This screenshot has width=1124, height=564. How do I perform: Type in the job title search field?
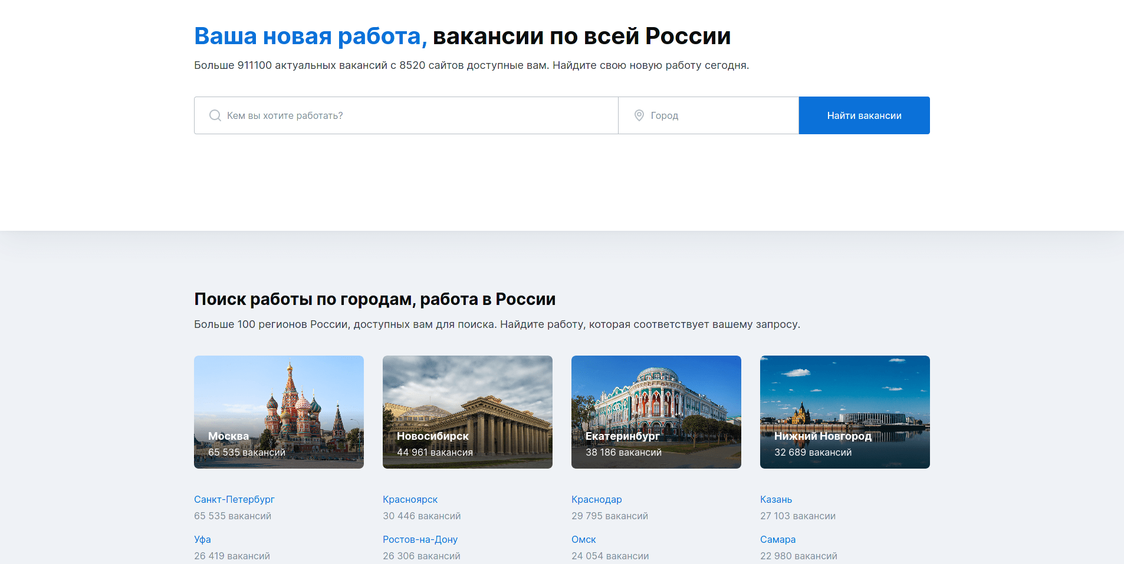(x=413, y=115)
